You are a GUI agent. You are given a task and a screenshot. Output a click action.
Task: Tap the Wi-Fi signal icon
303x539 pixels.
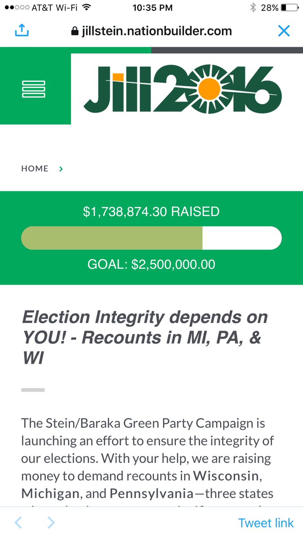tap(87, 7)
